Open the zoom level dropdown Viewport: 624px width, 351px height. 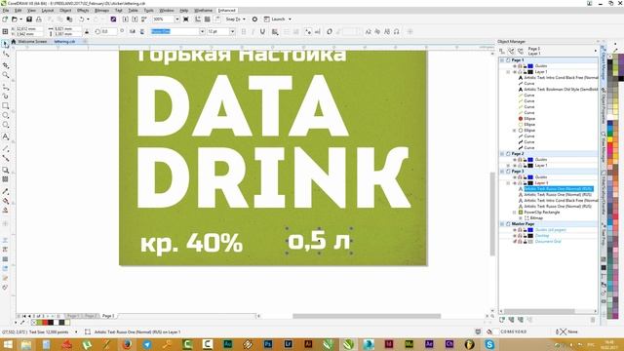(177, 19)
